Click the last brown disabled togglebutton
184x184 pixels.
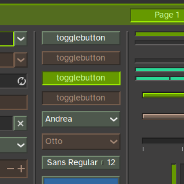pyautogui.click(x=81, y=98)
